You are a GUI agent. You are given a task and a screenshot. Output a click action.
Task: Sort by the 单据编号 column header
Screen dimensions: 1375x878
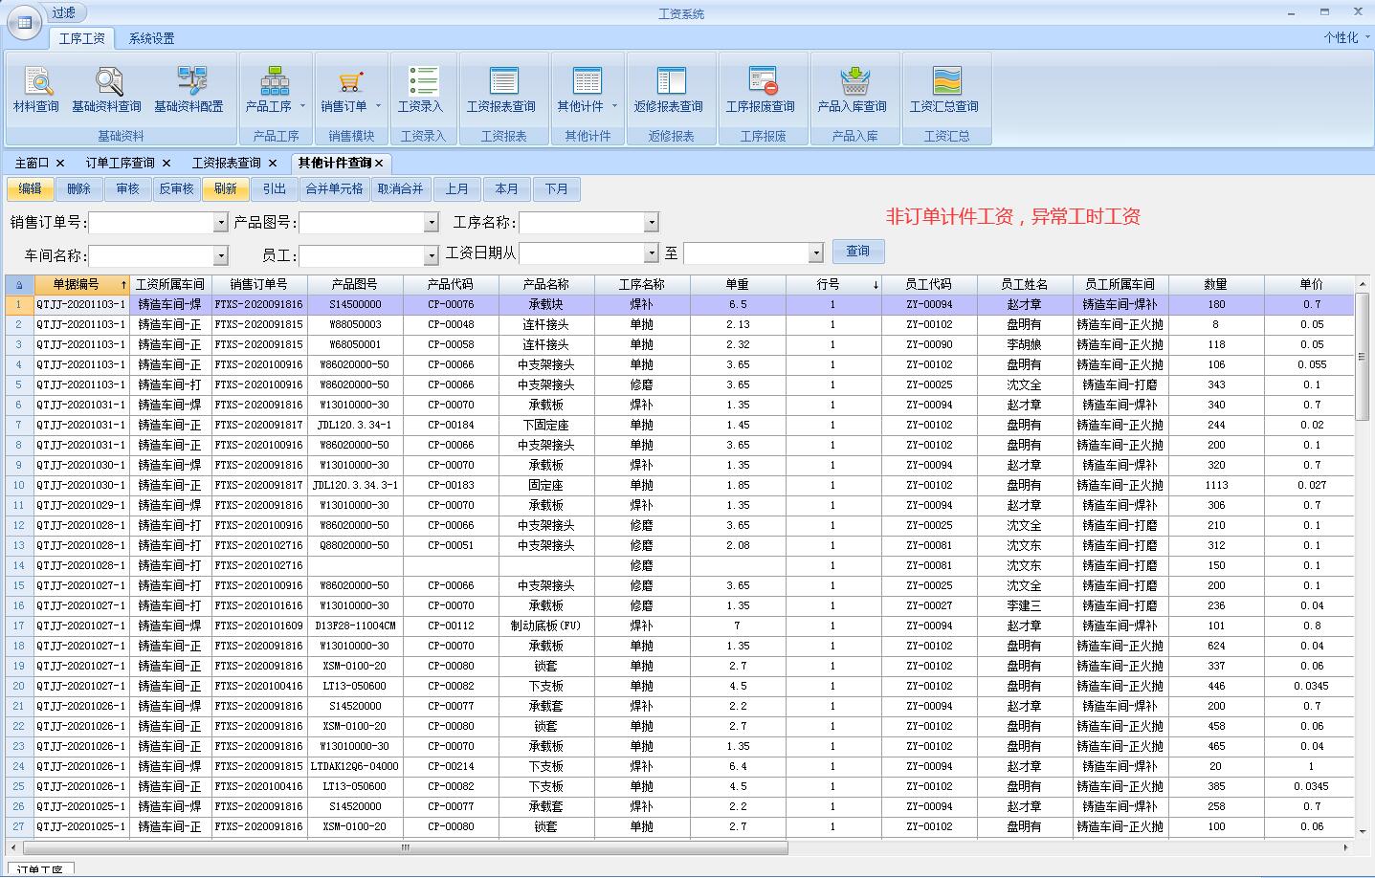click(x=81, y=285)
